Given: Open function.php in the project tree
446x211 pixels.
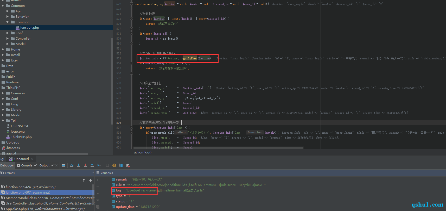Looking at the screenshot, I should click(x=30, y=28).
